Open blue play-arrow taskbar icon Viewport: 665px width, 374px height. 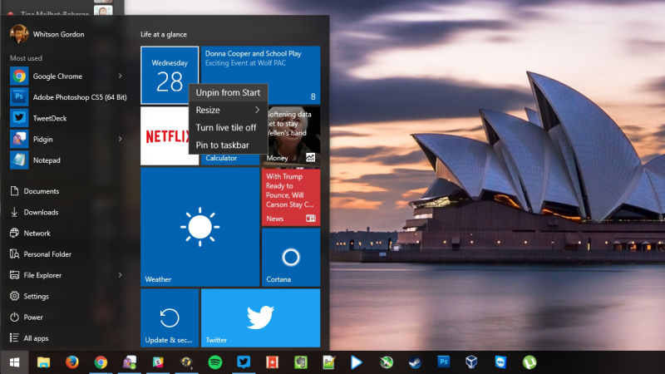point(357,362)
